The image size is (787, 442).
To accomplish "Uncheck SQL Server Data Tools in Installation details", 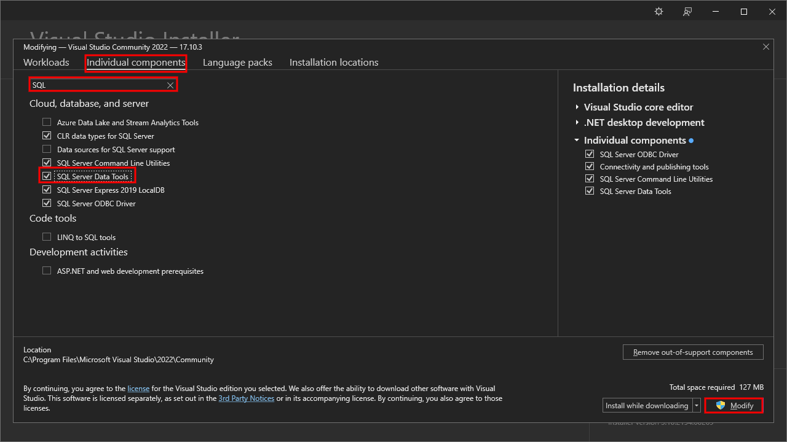I will (590, 191).
